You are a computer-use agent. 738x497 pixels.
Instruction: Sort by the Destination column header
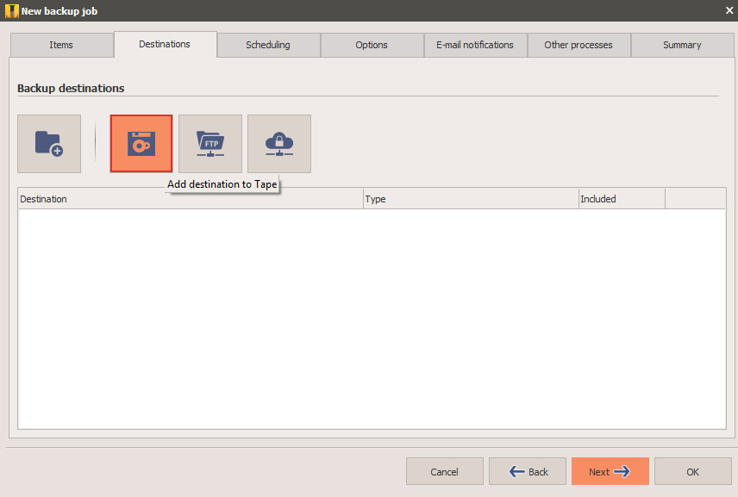coord(190,198)
